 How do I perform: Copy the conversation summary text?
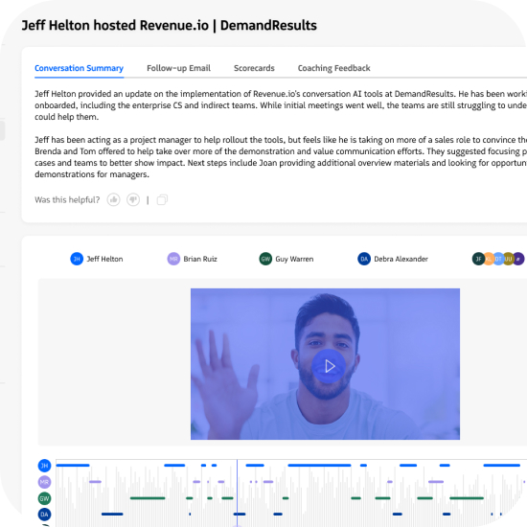(162, 200)
